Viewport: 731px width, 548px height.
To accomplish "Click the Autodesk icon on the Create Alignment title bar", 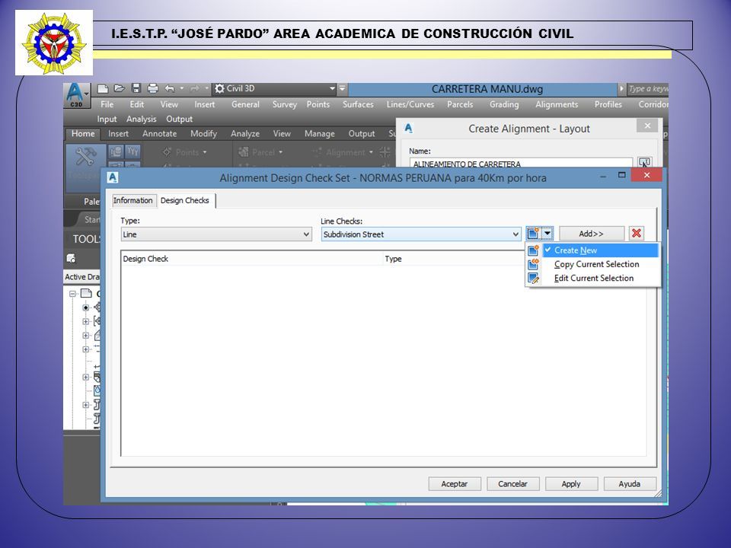I will 409,128.
